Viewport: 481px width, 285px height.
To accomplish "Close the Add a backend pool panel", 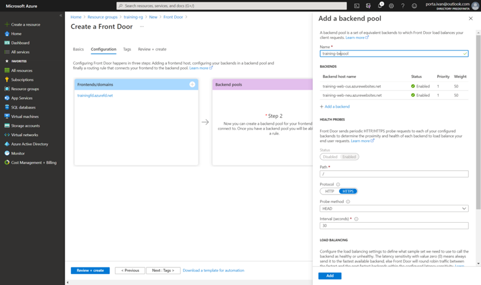I will [x=471, y=19].
